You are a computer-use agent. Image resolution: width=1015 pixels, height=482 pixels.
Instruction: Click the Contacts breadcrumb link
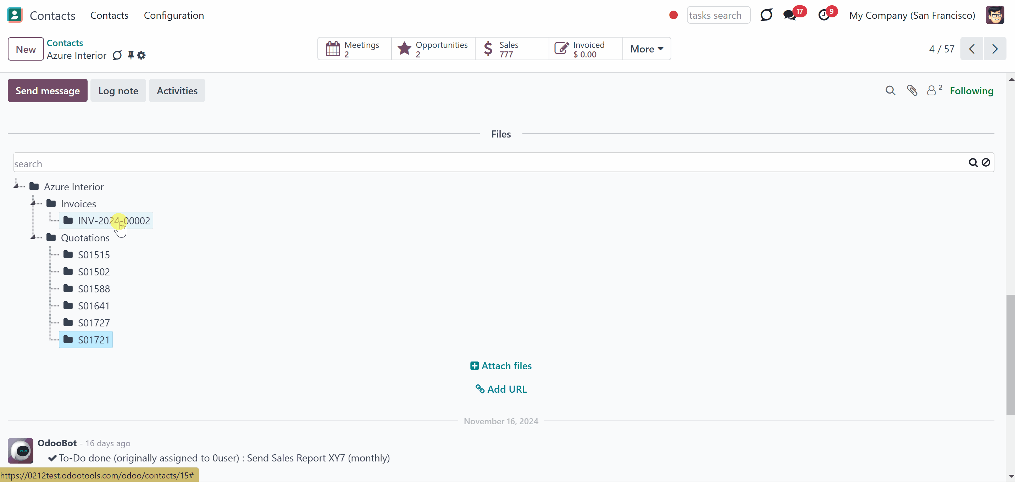65,43
